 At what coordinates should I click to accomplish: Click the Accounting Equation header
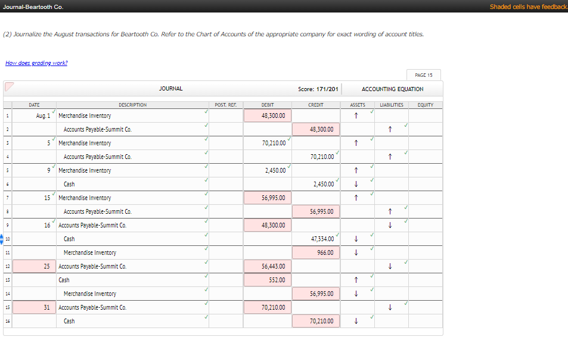click(x=392, y=89)
